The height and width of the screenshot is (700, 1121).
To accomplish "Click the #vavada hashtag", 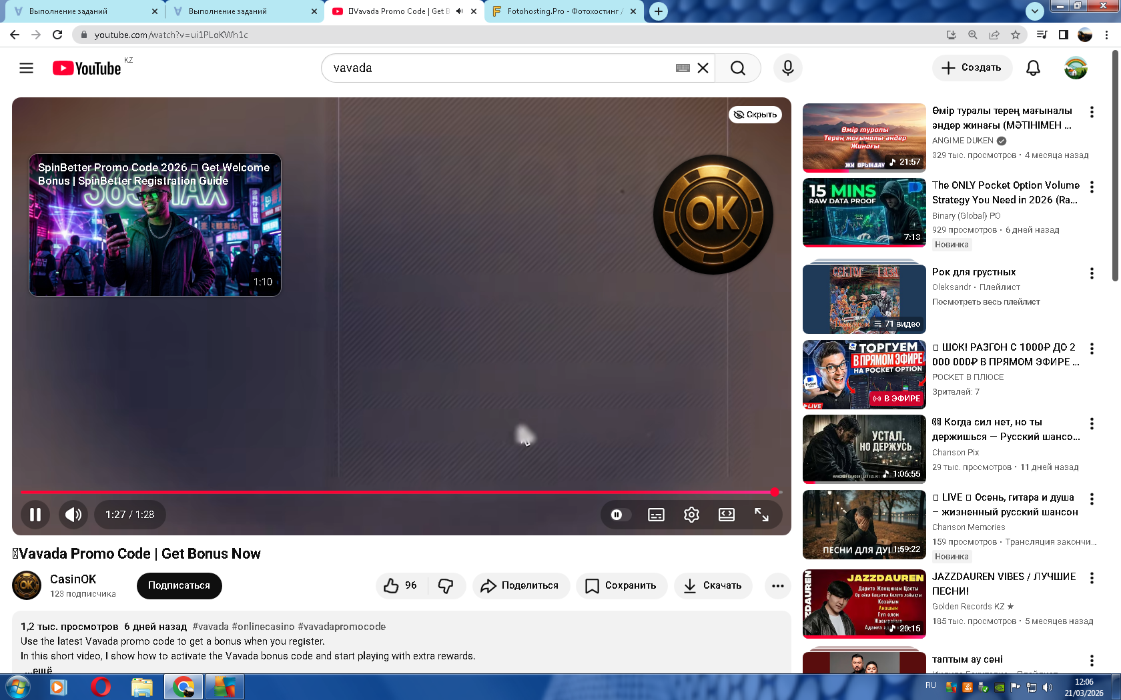I will click(x=210, y=627).
